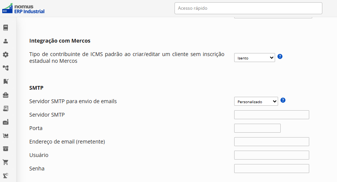Image resolution: width=337 pixels, height=182 pixels.
Task: Focus the Acesso rápido search box
Action: (248, 8)
